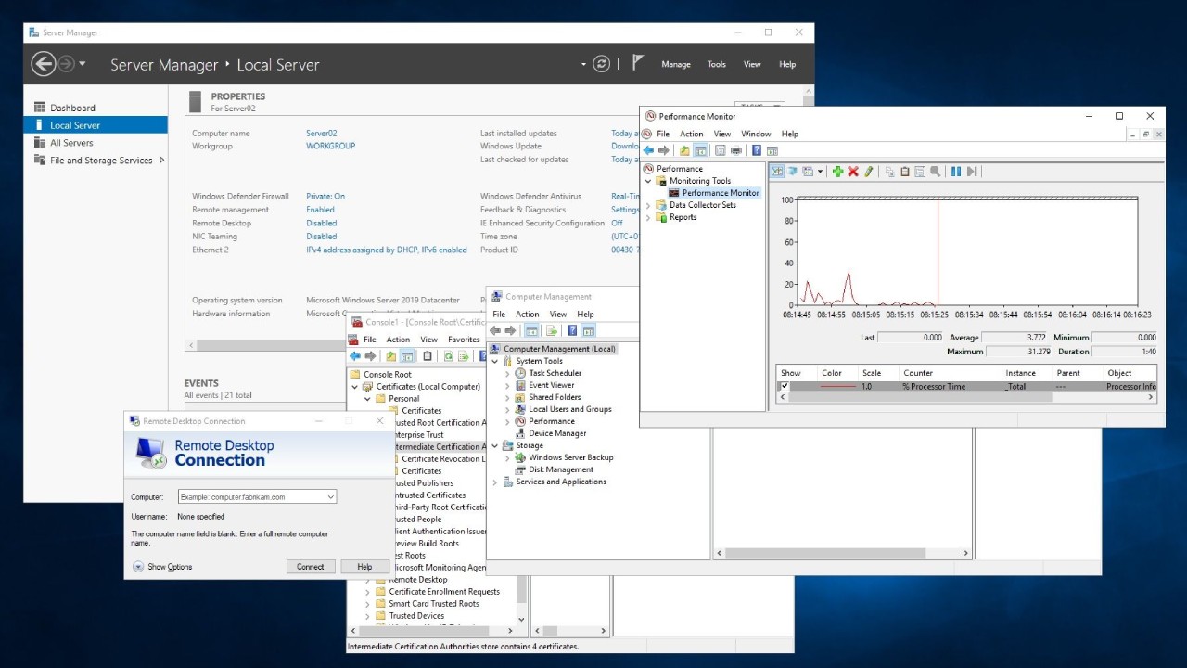
Task: Click the red color line of counter
Action: pos(837,386)
